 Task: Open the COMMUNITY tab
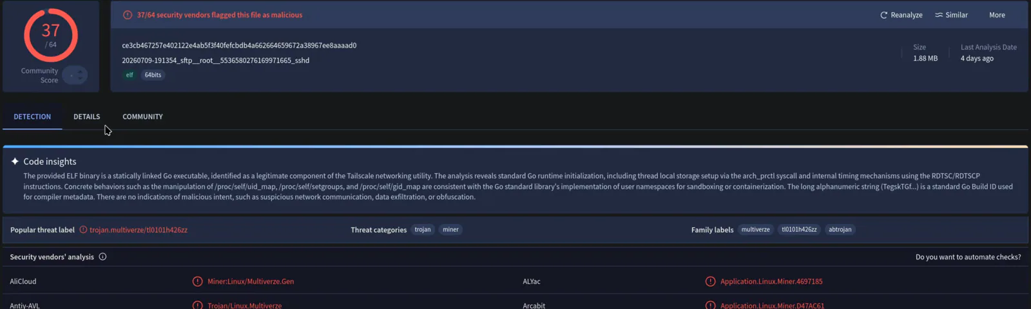click(x=142, y=117)
